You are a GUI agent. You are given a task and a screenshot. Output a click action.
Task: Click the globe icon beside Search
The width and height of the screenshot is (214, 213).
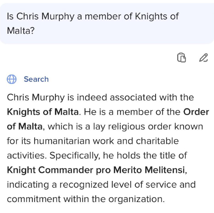[x=11, y=79]
